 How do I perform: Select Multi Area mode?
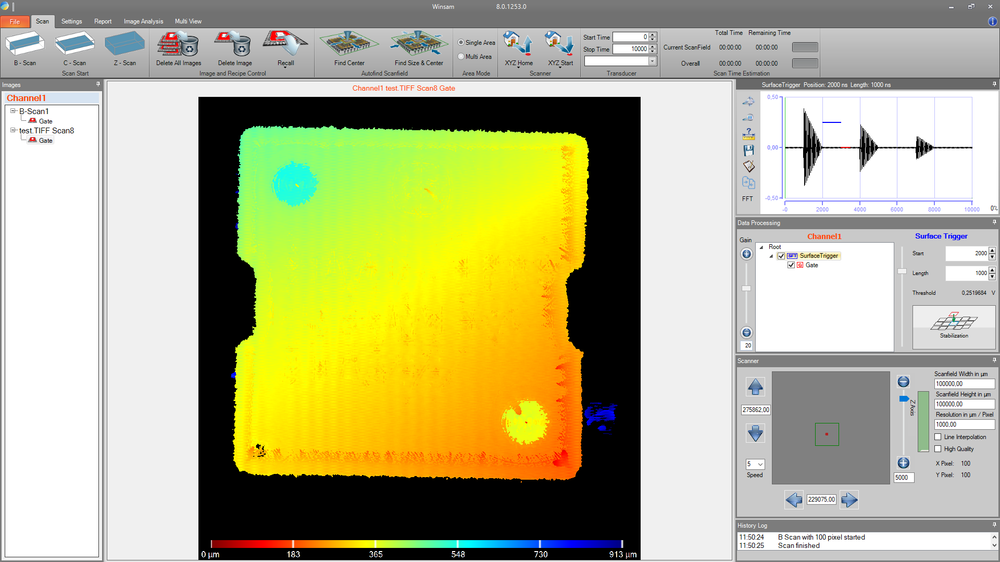[461, 57]
